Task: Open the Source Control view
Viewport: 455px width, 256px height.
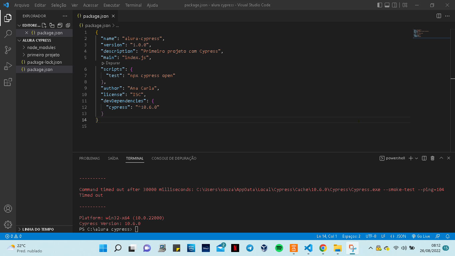Action: (x=8, y=50)
